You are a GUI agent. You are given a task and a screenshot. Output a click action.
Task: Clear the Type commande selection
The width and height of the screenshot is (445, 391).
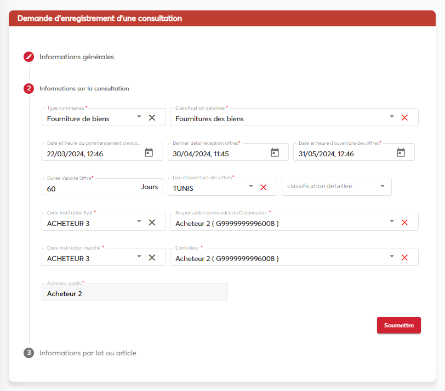(152, 117)
